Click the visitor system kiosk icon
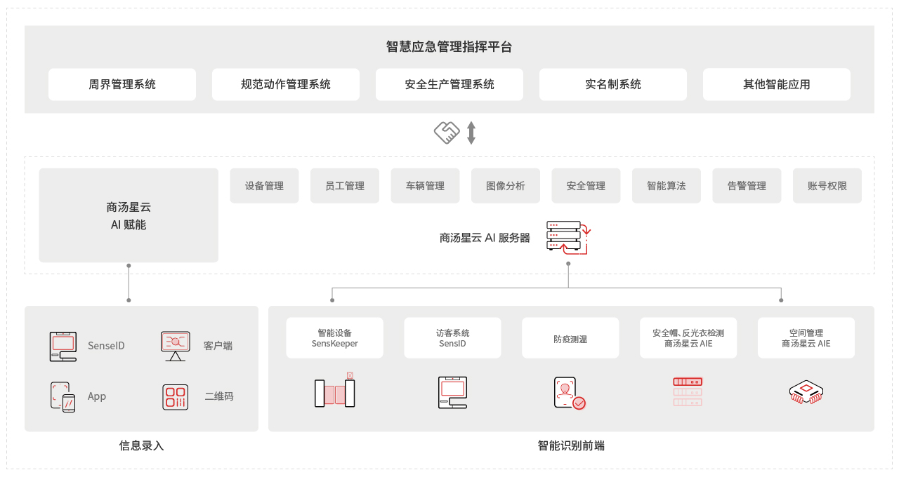The width and height of the screenshot is (899, 477). click(x=452, y=392)
